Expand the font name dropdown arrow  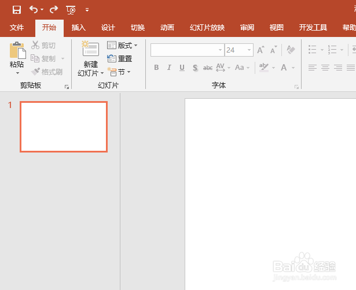(x=220, y=50)
